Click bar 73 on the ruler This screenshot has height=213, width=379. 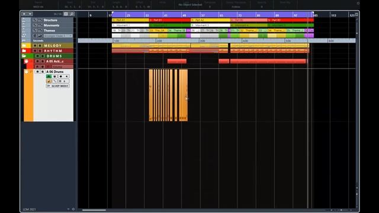pos(240,15)
